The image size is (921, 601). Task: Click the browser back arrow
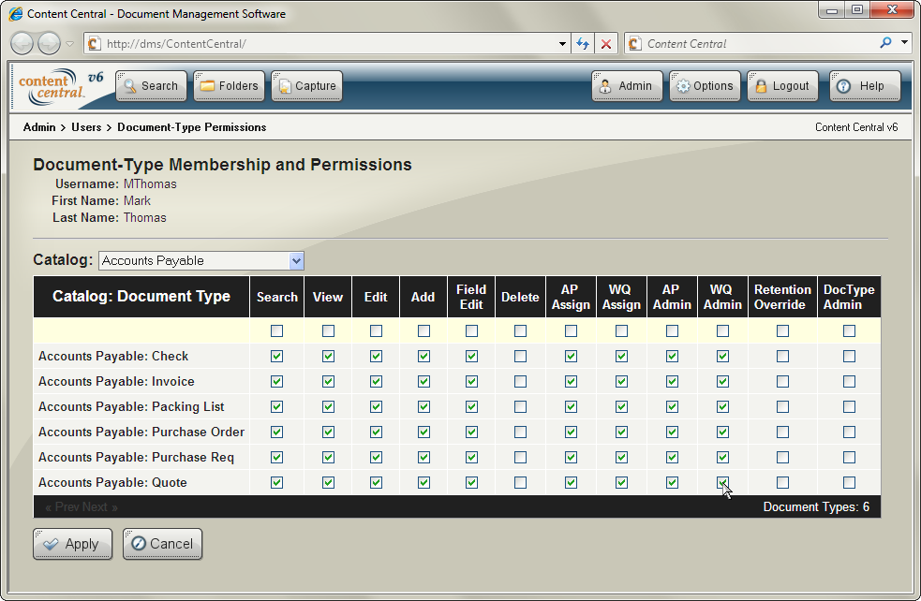pos(22,43)
